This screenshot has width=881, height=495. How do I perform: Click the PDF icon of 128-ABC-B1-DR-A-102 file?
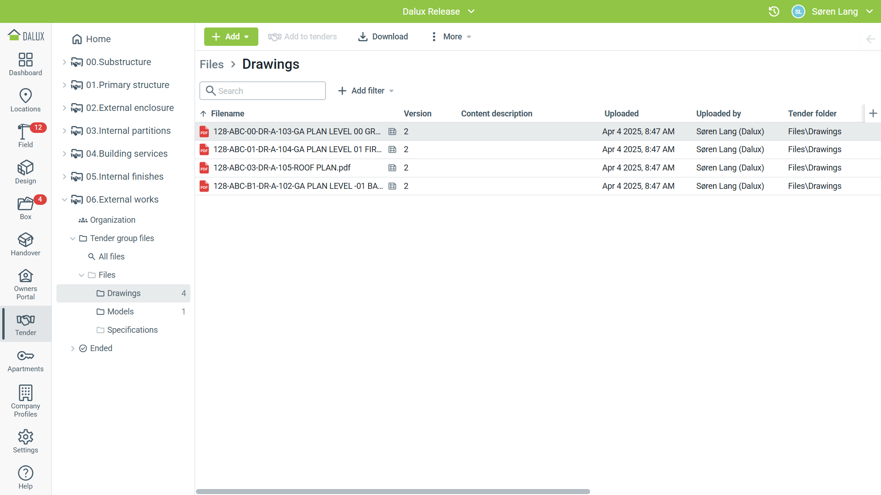(204, 186)
